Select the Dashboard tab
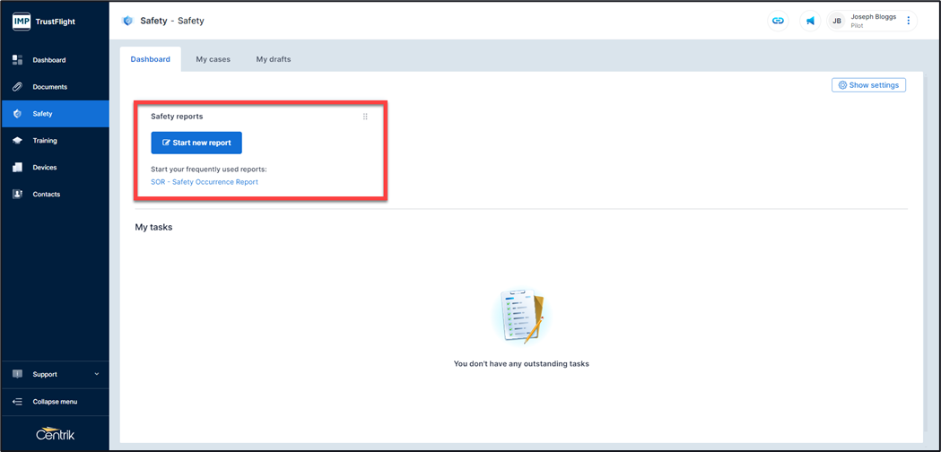The width and height of the screenshot is (941, 452). click(x=150, y=59)
